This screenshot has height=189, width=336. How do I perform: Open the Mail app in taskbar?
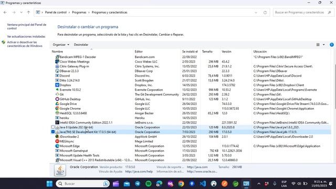[127, 184]
